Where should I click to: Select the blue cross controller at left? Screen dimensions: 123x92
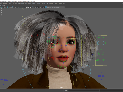(x=4, y=80)
